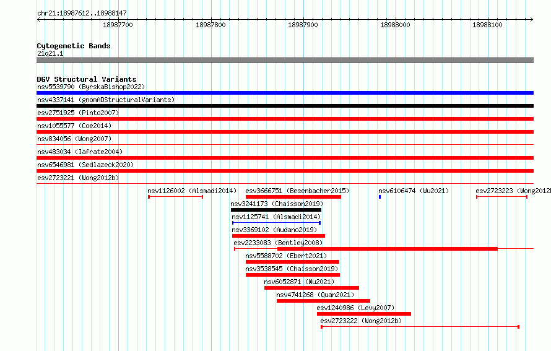The image size is (551, 351).
Task: Click the black nsv3241173 variant bar
Action: (276, 210)
